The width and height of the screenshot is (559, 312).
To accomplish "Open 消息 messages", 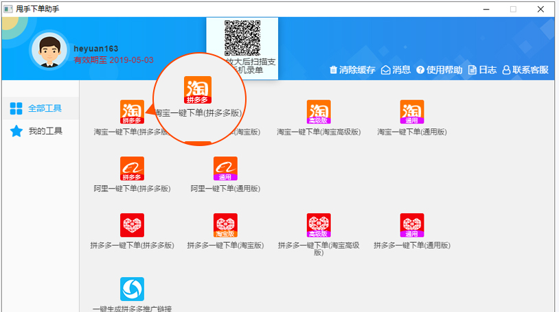I will (x=396, y=70).
